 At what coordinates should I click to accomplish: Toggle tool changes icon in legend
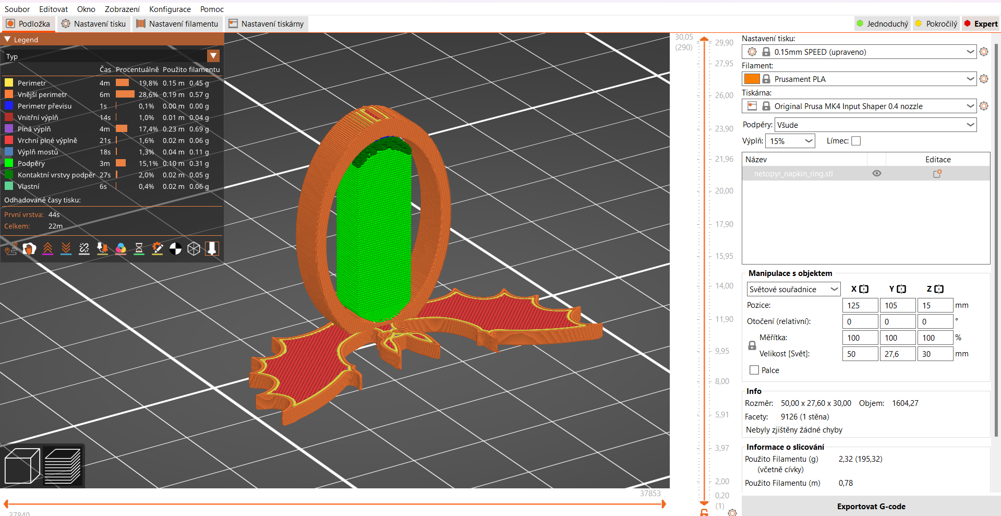click(102, 249)
